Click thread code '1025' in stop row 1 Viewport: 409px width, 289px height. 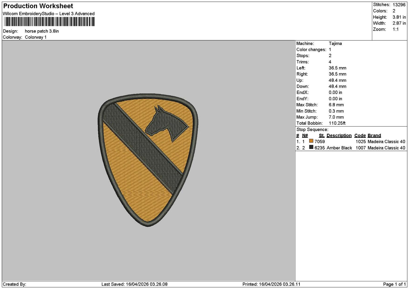(361, 142)
